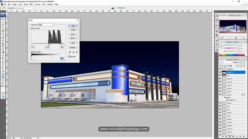This screenshot has height=139, width=248.
Task: Select the Gradient tool
Action: (3, 52)
